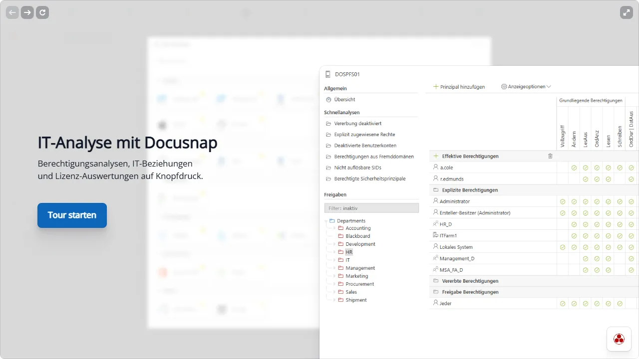The width and height of the screenshot is (639, 359).
Task: Click the user icon next to Lokales System
Action: pyautogui.click(x=436, y=247)
